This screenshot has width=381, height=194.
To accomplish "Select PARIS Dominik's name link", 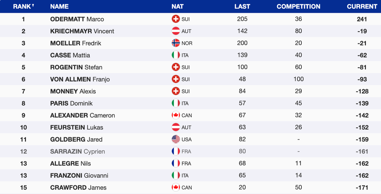I will [x=71, y=103].
